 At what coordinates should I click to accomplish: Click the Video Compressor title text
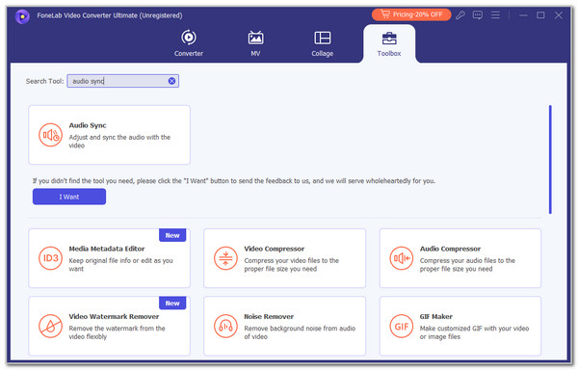pos(275,249)
